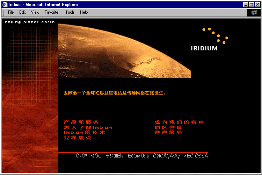This screenshot has width=262, height=175.
Task: Open the Favorites menu
Action: coord(52,12)
